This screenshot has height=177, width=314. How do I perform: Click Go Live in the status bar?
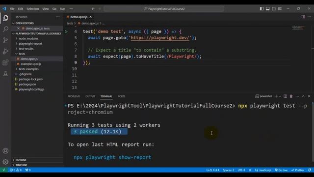(x=281, y=170)
